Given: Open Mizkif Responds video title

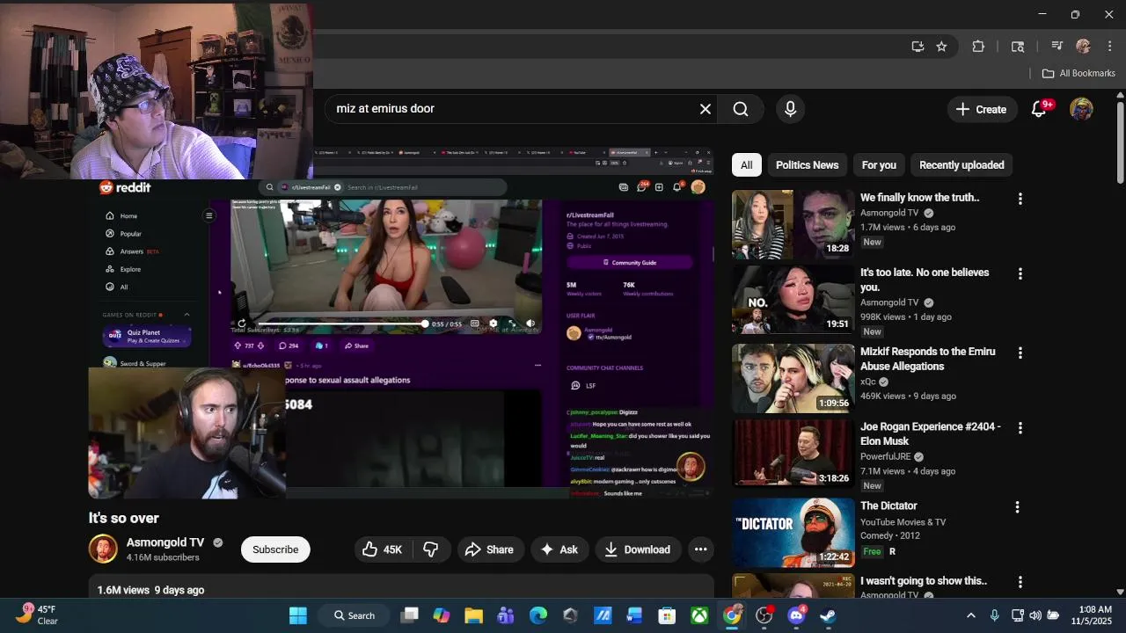Looking at the screenshot, I should pyautogui.click(x=928, y=359).
